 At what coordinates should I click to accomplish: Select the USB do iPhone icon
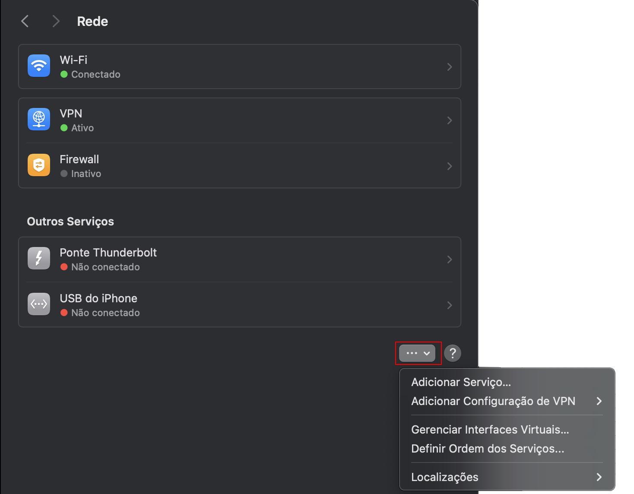coord(38,304)
